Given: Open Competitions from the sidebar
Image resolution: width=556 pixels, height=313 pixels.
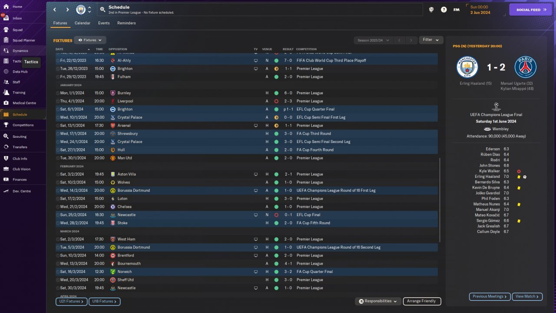Looking at the screenshot, I should pos(23,125).
